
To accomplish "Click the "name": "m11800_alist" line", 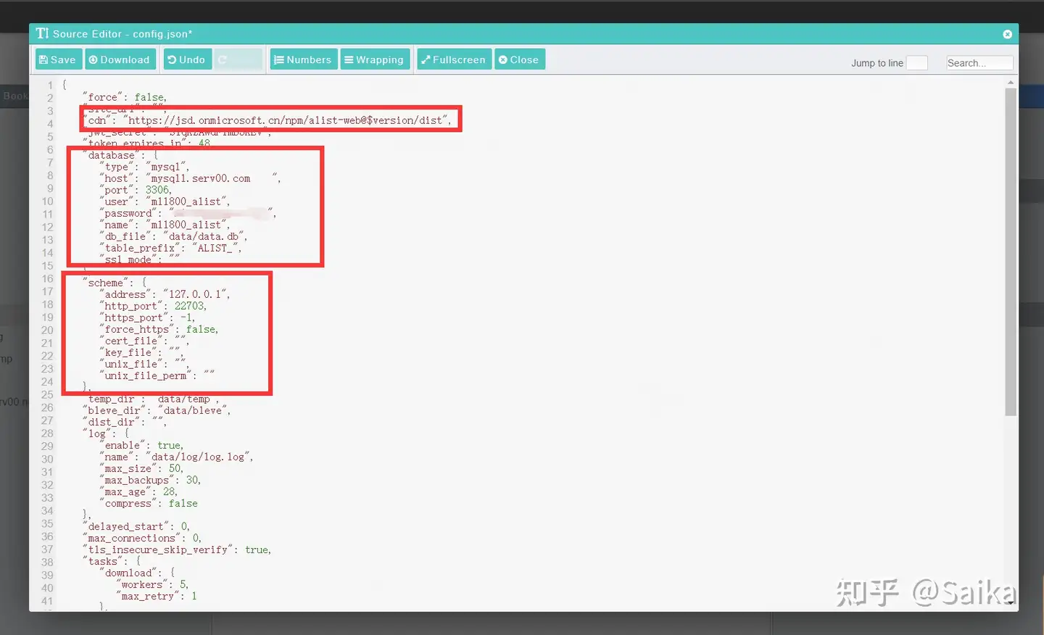I will (x=165, y=225).
